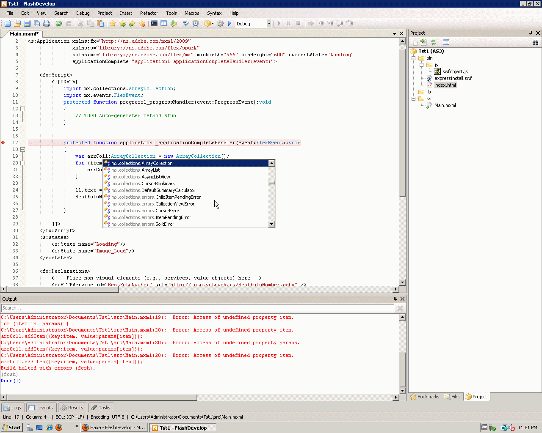This screenshot has width=542, height=433.
Task: Open index.html in the Project tree
Action: (x=445, y=85)
